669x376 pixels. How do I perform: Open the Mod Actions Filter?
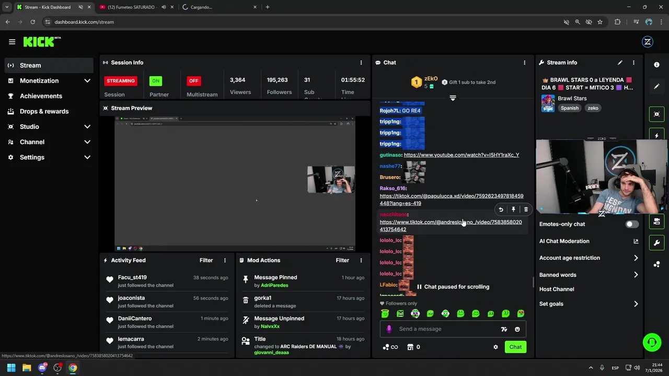pos(342,260)
